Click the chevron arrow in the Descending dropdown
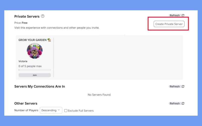 59,110
